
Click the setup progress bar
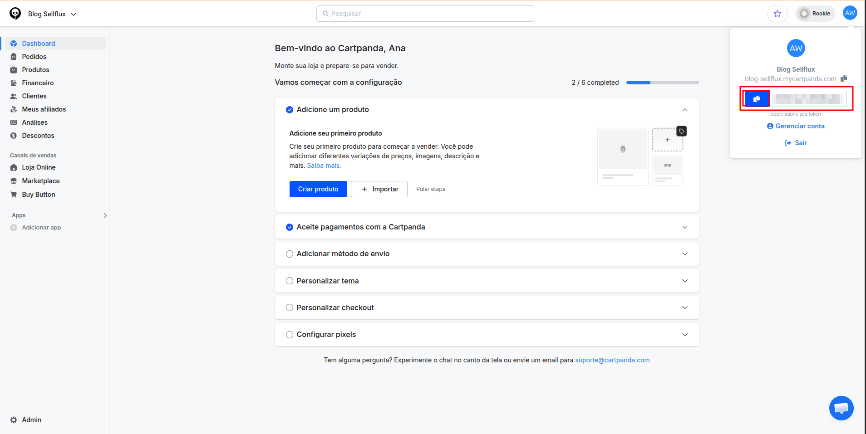click(662, 83)
